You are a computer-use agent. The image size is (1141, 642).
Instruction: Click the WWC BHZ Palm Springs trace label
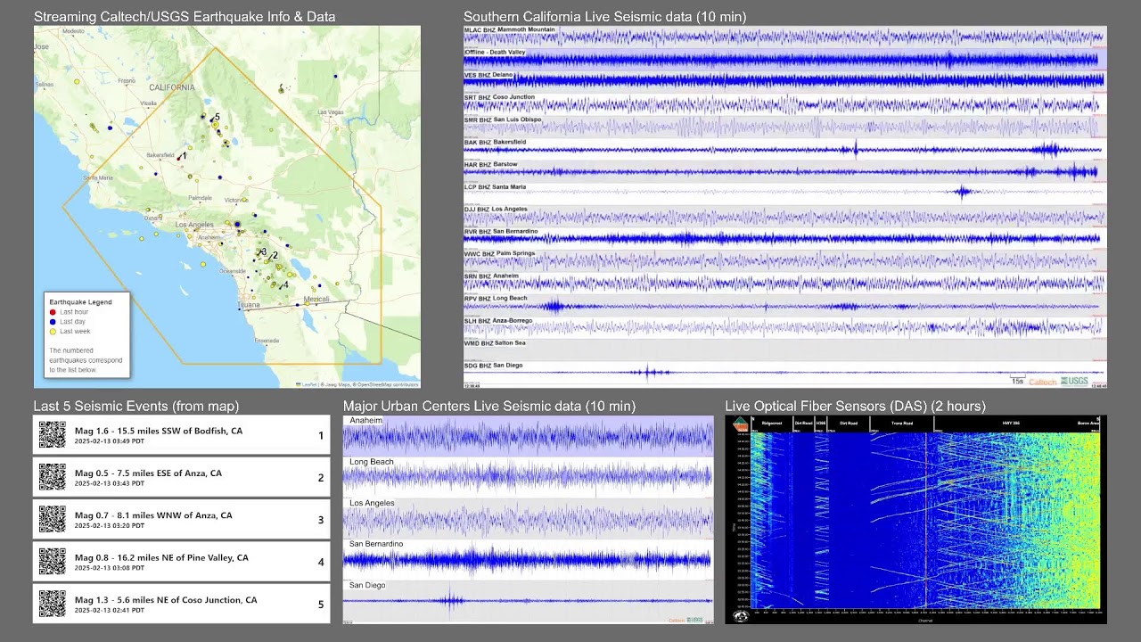point(500,254)
